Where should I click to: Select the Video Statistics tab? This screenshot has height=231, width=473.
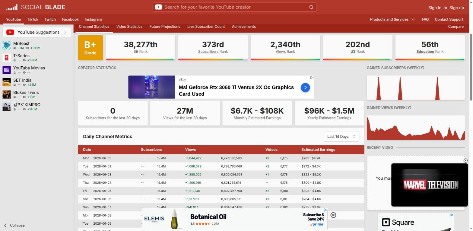coord(129,27)
